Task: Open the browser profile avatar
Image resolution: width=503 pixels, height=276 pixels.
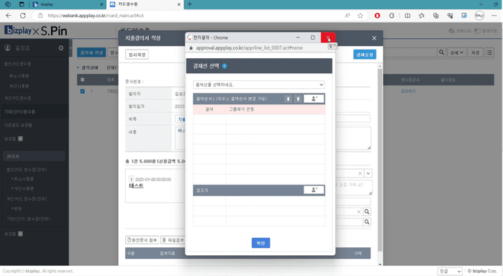Action: tap(479, 15)
